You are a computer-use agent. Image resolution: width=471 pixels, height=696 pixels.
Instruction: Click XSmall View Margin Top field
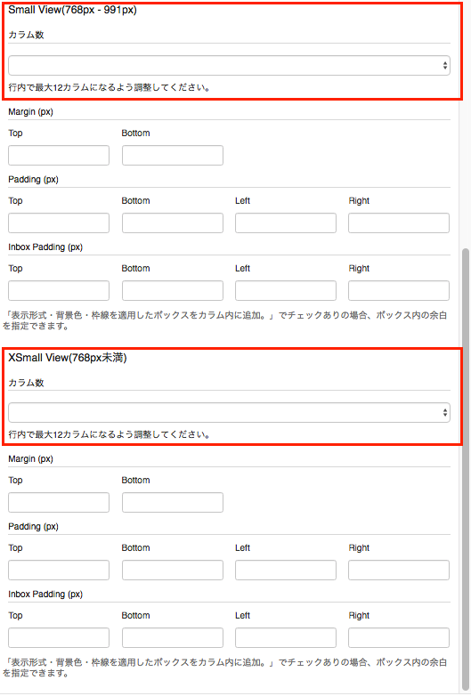click(x=59, y=503)
